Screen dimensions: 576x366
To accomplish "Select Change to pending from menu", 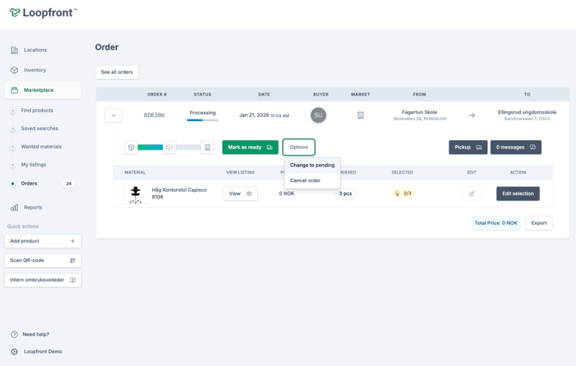I will point(312,165).
